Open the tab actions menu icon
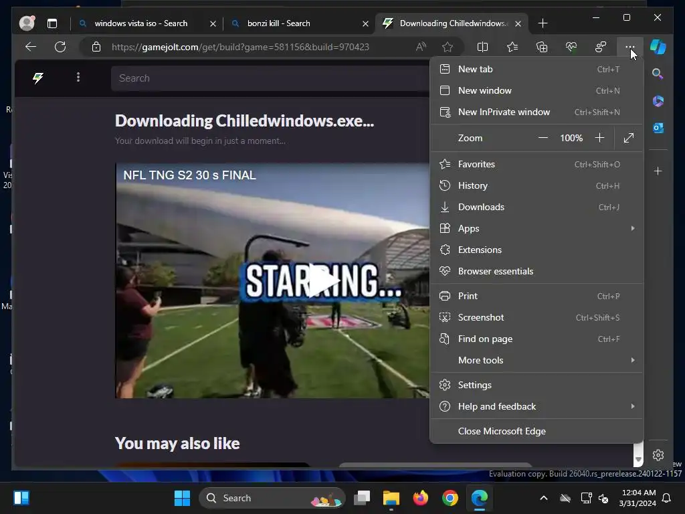Viewport: 685px width, 514px height. pos(52,23)
